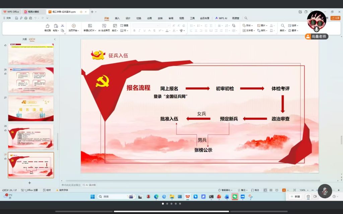Expand the 形状 shapes dropdown
This screenshot has height=214, width=343.
(249, 25)
